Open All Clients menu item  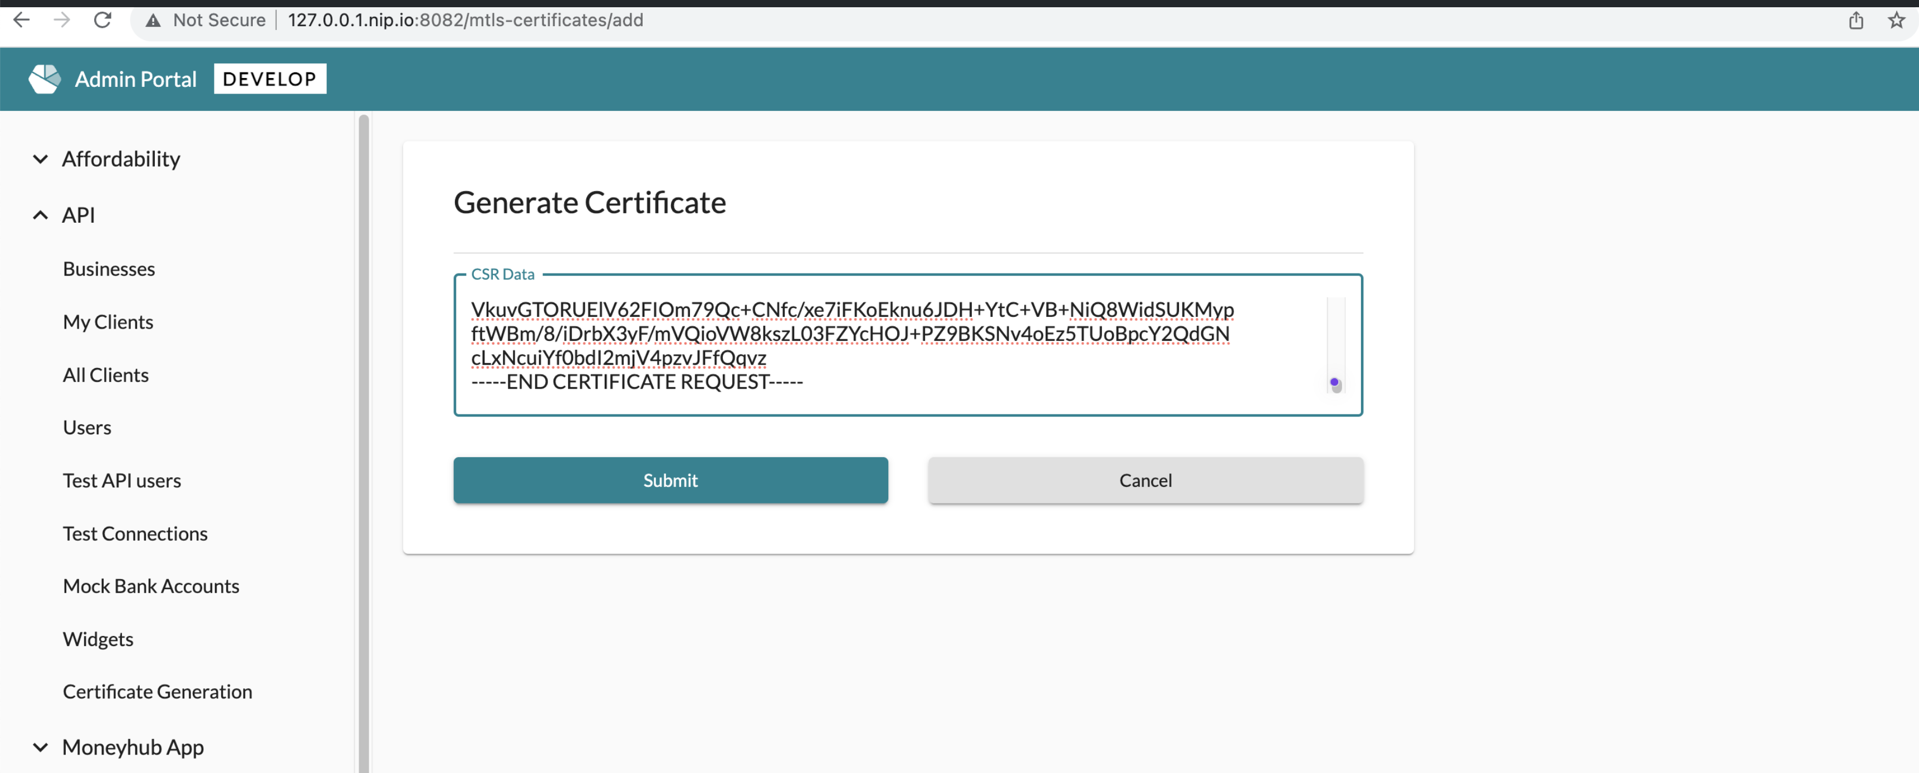tap(106, 375)
